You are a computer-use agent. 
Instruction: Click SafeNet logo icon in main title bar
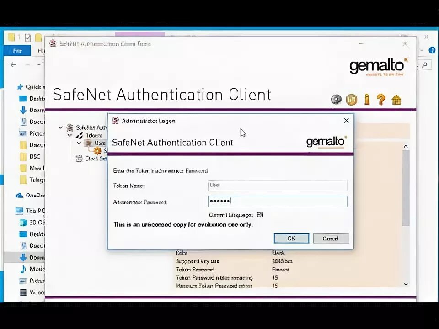pos(53,43)
